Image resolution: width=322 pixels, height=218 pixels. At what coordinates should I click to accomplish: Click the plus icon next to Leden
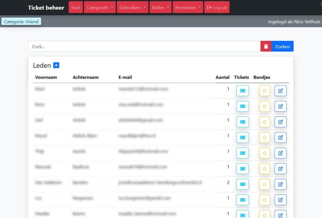(56, 65)
